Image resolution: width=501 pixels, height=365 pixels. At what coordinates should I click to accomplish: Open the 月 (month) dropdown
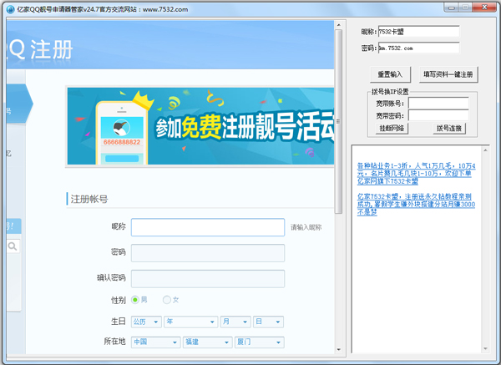[x=235, y=322]
